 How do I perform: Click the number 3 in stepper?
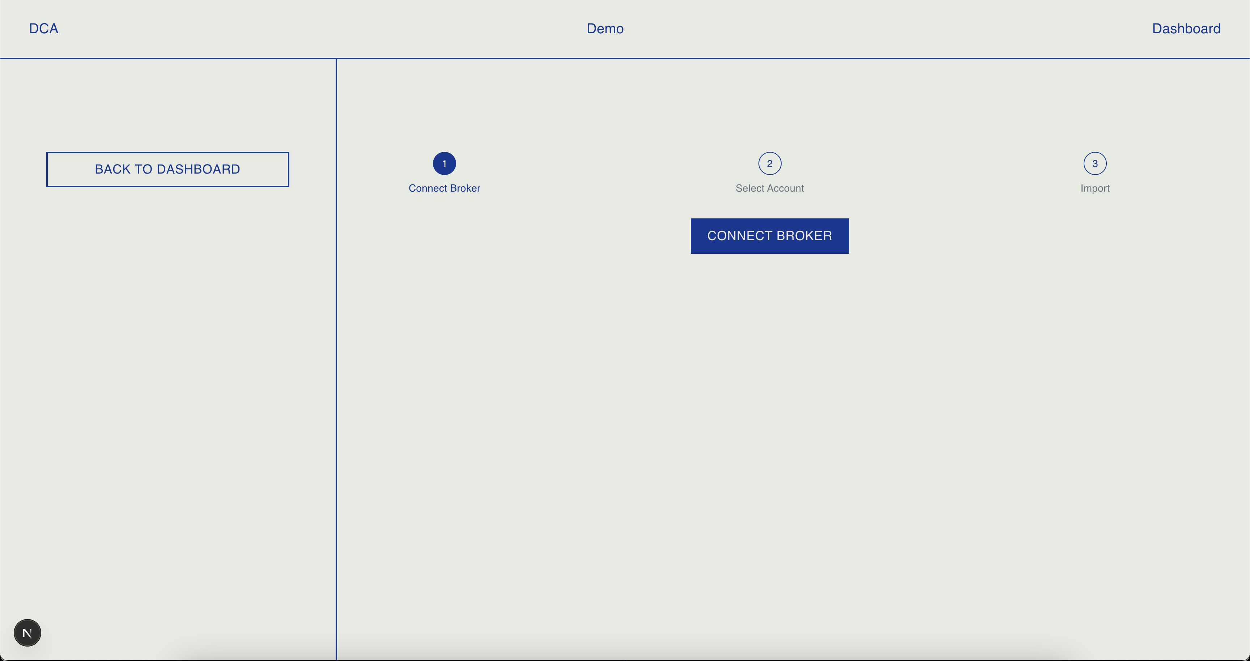(x=1095, y=164)
